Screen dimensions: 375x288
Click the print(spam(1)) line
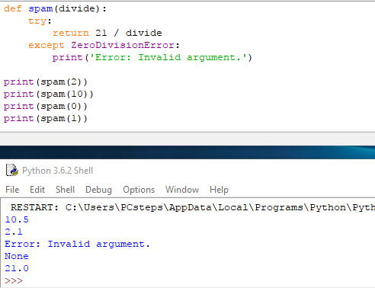click(46, 119)
